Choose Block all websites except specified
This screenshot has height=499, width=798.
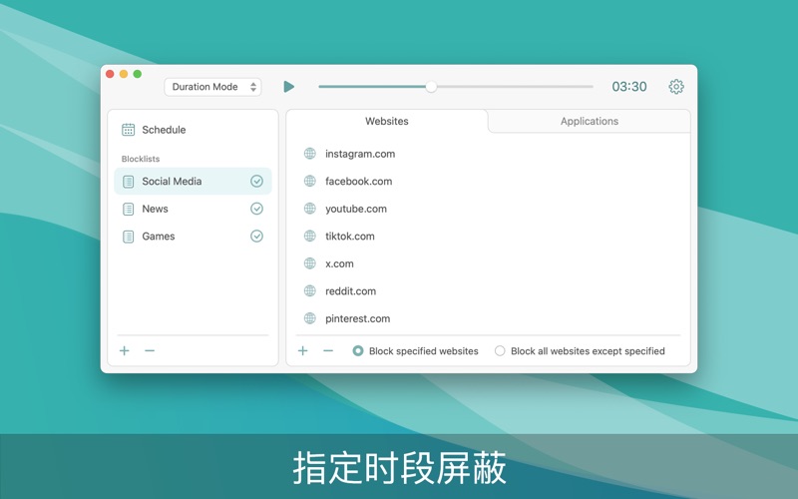click(x=580, y=351)
